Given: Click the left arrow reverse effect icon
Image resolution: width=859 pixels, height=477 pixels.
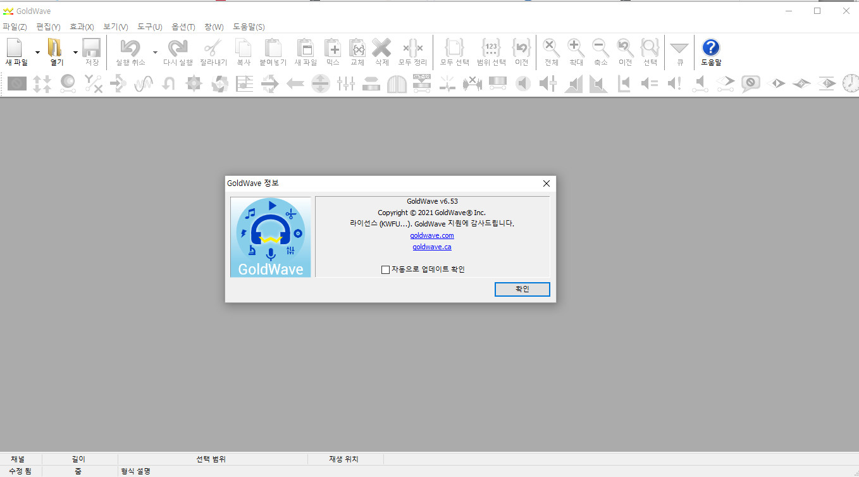Looking at the screenshot, I should (x=295, y=83).
